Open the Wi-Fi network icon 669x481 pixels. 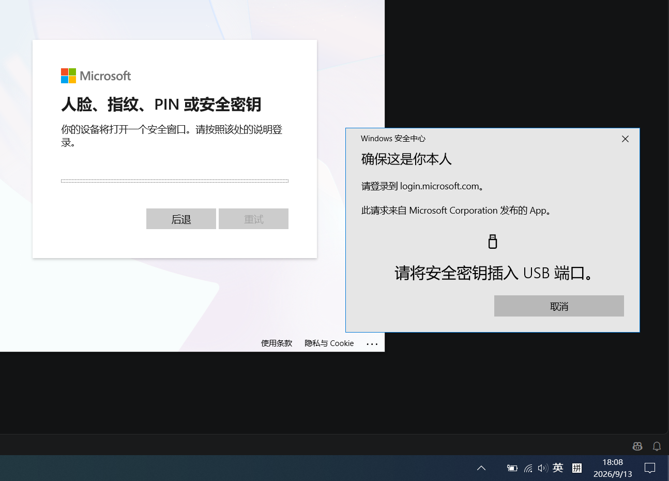[x=528, y=468]
